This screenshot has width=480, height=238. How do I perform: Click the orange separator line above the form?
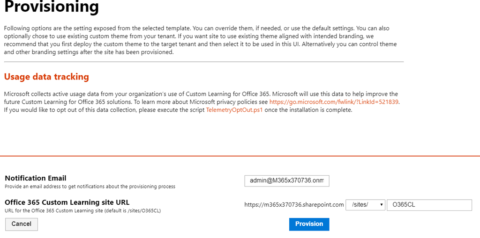[x=240, y=156]
